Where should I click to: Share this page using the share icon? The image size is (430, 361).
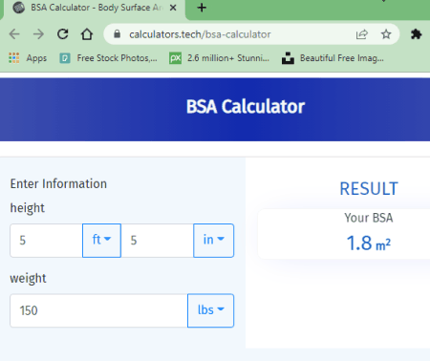tap(362, 34)
